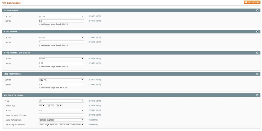Click the Blog Post Options section header
This screenshot has height=131, width=262.
(x=128, y=74)
